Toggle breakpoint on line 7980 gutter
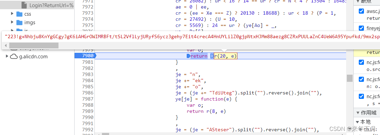 (85, 56)
